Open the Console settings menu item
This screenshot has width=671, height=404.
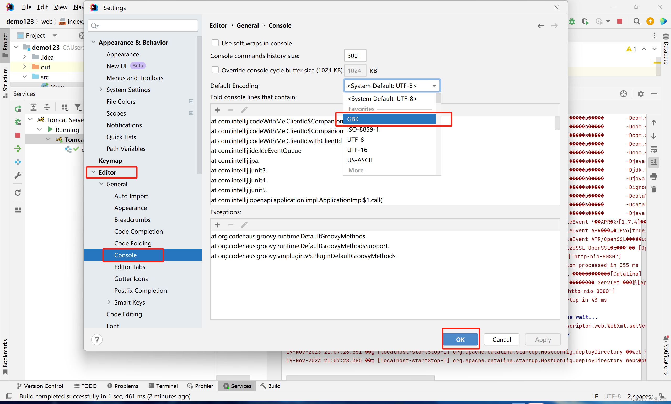point(125,255)
